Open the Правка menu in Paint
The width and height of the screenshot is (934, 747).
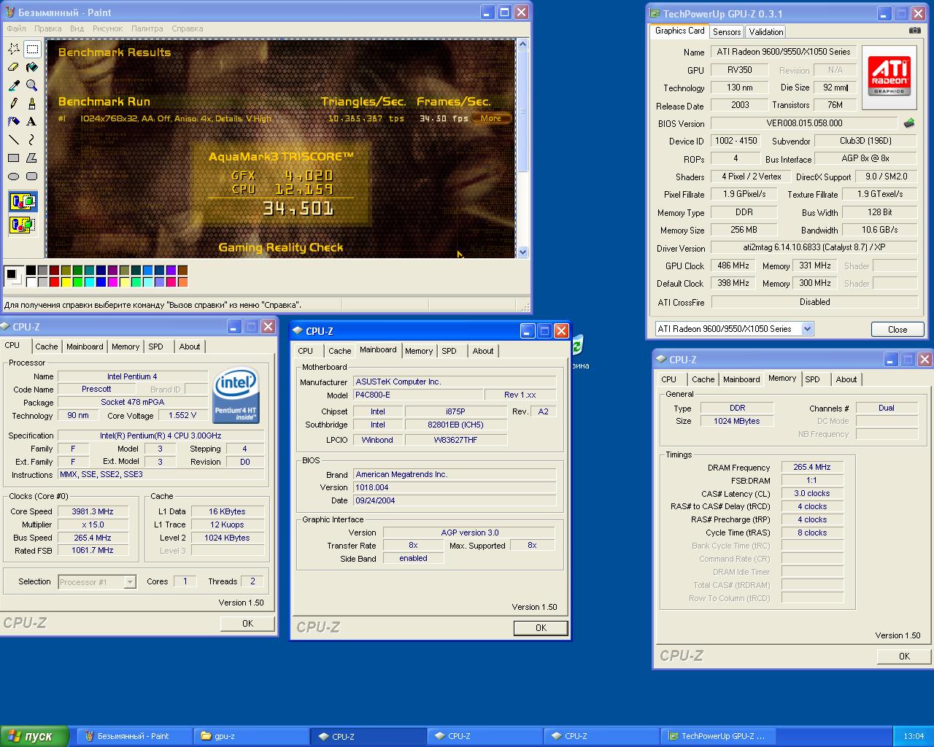tap(48, 28)
